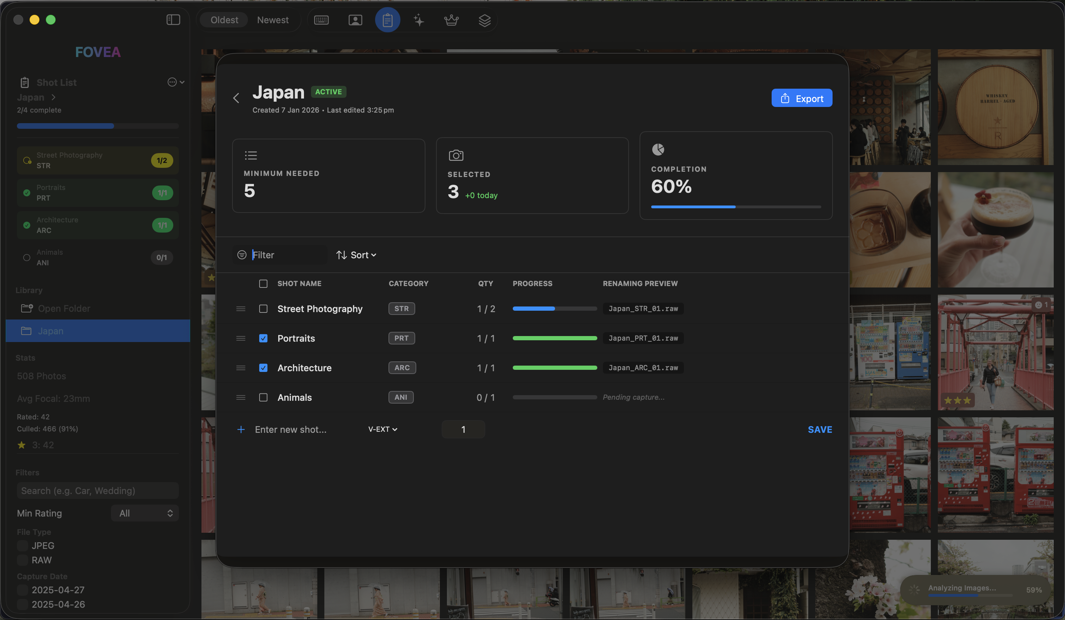The image size is (1065, 620).
Task: Click the highlighted clipboard shot-list icon
Action: 387,19
